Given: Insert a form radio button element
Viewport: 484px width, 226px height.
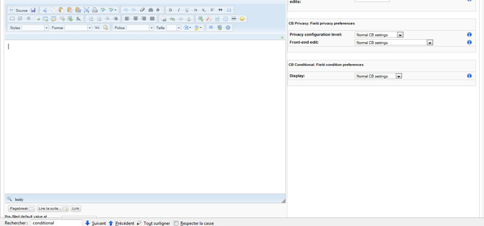Looking at the screenshot, I should pos(28,19).
